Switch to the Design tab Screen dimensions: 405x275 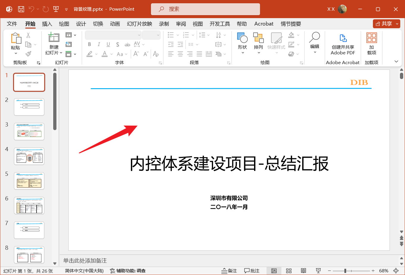coord(81,24)
